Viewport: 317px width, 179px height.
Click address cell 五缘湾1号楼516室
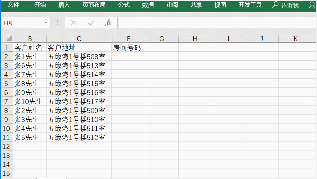pyautogui.click(x=79, y=92)
